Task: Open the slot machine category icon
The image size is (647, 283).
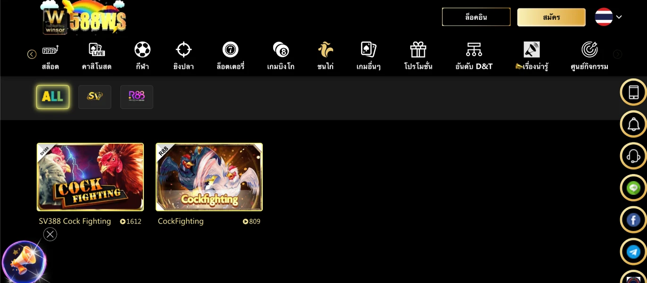Action: (x=50, y=50)
